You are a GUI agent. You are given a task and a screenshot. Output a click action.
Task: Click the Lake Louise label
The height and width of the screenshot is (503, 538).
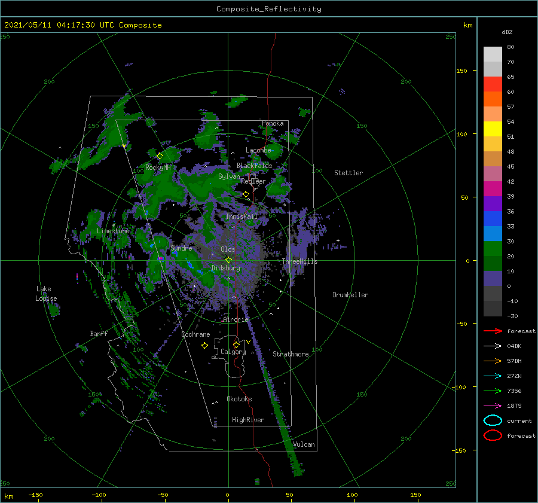point(46,294)
